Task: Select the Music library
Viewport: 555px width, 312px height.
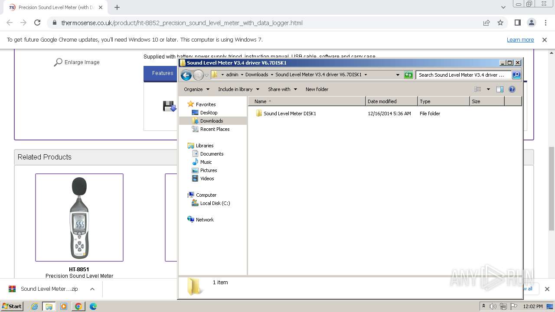Action: click(x=202, y=162)
